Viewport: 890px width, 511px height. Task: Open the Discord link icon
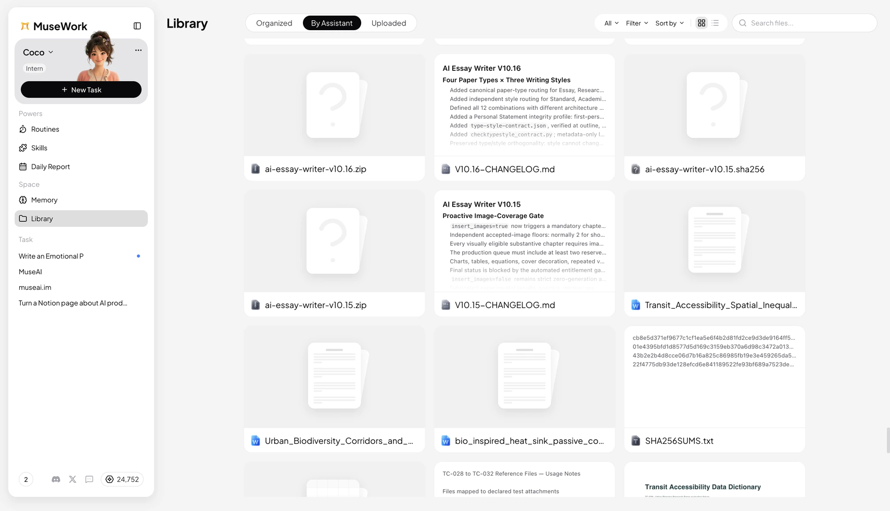56,479
